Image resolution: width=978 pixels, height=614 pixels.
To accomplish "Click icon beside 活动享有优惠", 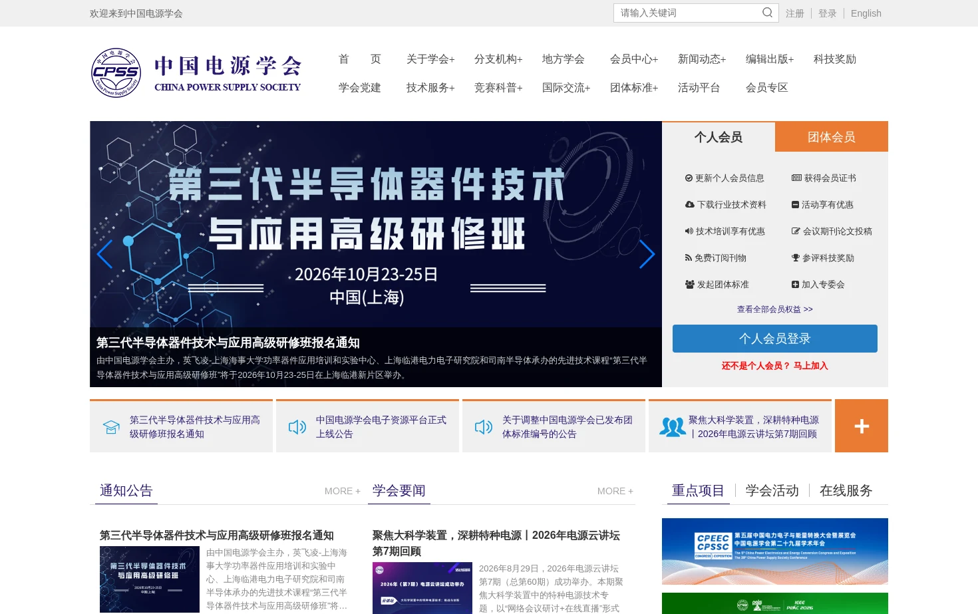I will (795, 205).
